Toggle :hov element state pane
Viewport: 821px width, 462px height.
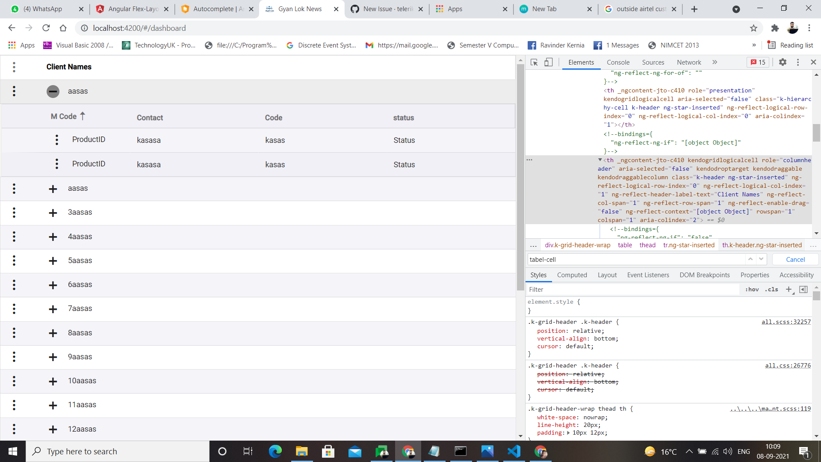pyautogui.click(x=751, y=289)
